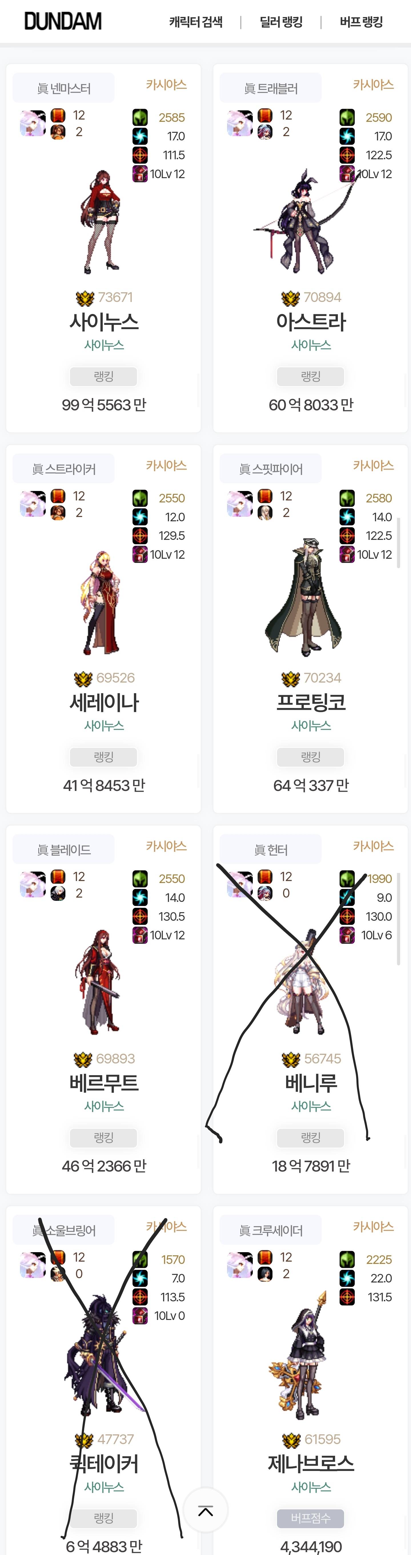Click the blue swirl icon on 프로팅코 card

pos(347,517)
